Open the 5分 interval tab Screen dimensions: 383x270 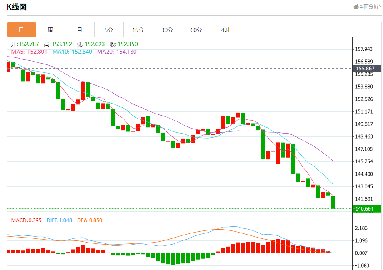click(x=109, y=30)
